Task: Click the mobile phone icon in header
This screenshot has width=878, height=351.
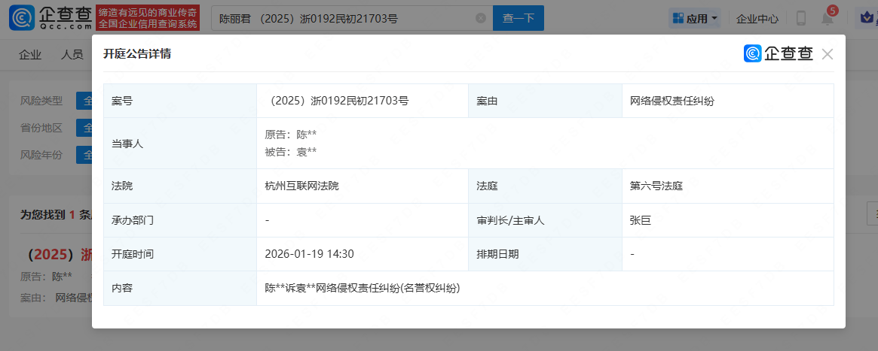Action: pyautogui.click(x=801, y=18)
